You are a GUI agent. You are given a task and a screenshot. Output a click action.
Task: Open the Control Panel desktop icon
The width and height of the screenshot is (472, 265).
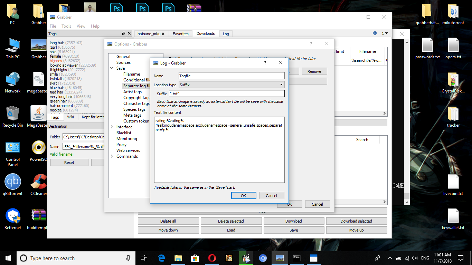pyautogui.click(x=12, y=154)
